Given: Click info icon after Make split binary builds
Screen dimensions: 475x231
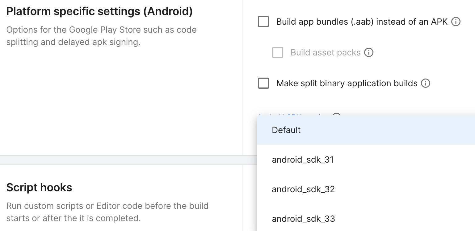Looking at the screenshot, I should (x=426, y=83).
